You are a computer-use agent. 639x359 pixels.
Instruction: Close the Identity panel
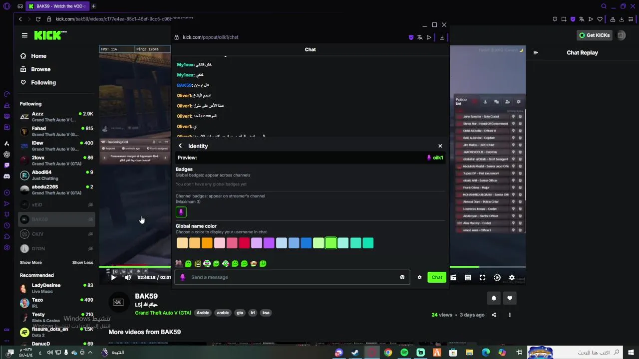pos(440,146)
